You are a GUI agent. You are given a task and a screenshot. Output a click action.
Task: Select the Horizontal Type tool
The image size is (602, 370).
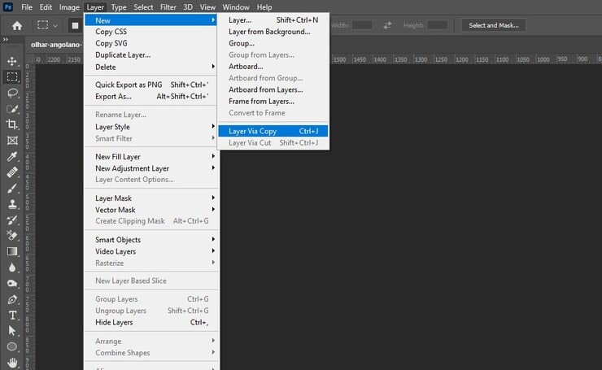[x=12, y=316]
